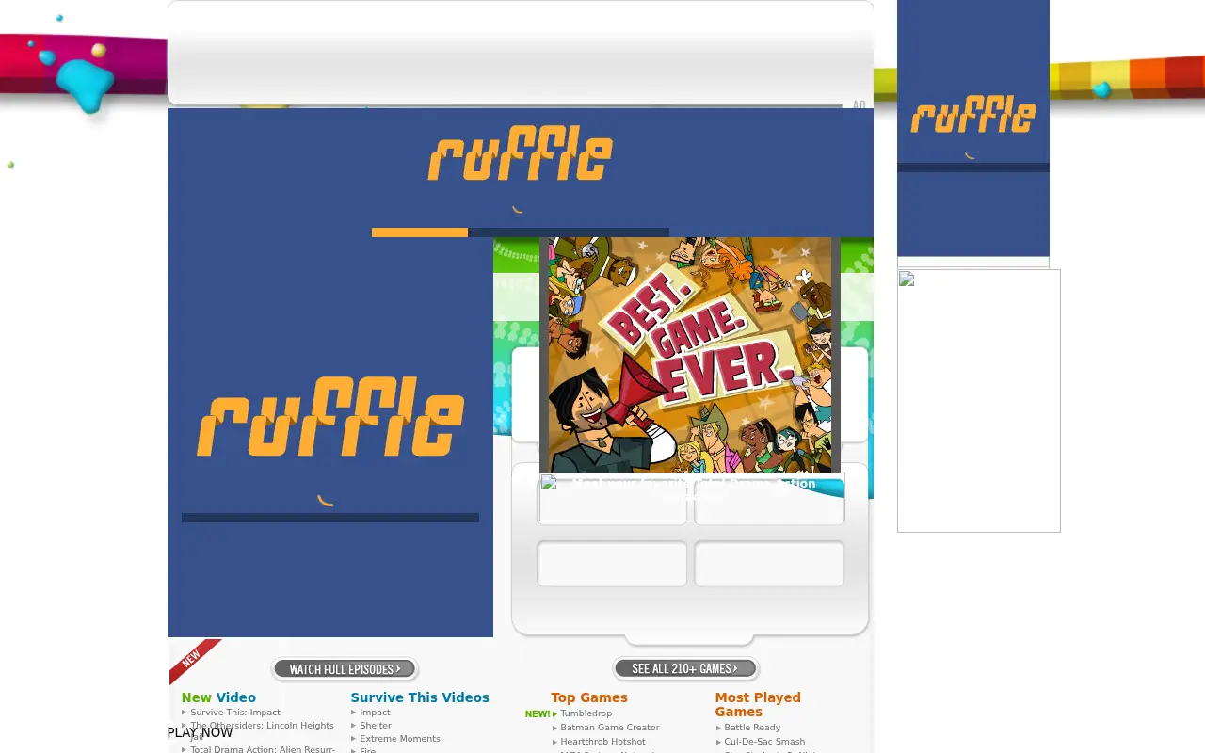1205x753 pixels.
Task: Open the Best Game Ever promo image
Action: coord(690,355)
